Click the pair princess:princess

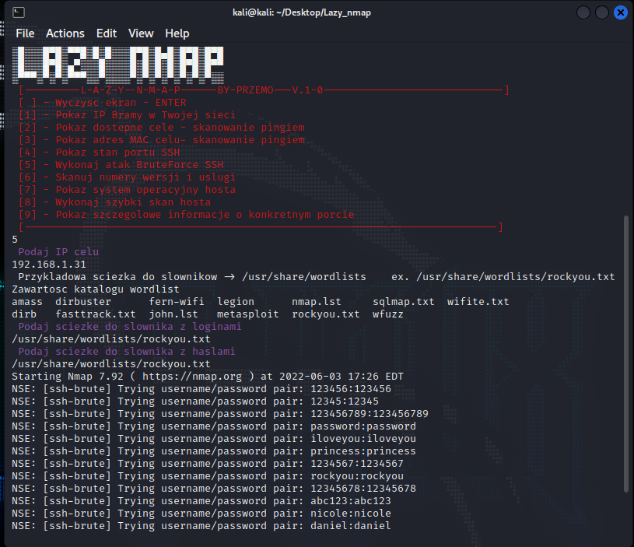pyautogui.click(x=363, y=451)
